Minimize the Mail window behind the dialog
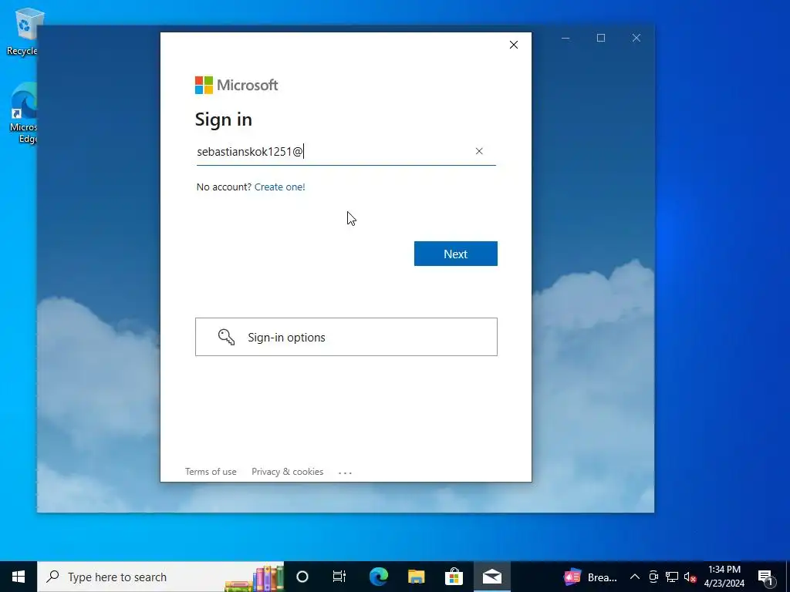Screen dimensions: 790x592 tap(565, 39)
